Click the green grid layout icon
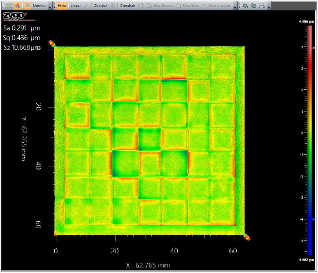The width and height of the screenshot is (318, 273). coord(9,6)
